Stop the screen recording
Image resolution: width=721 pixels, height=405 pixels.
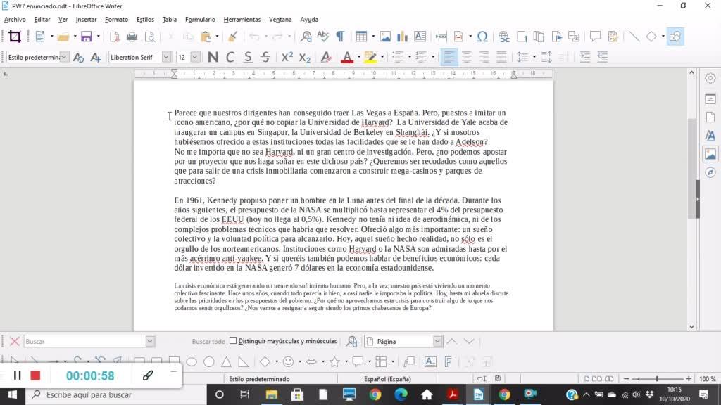35,375
